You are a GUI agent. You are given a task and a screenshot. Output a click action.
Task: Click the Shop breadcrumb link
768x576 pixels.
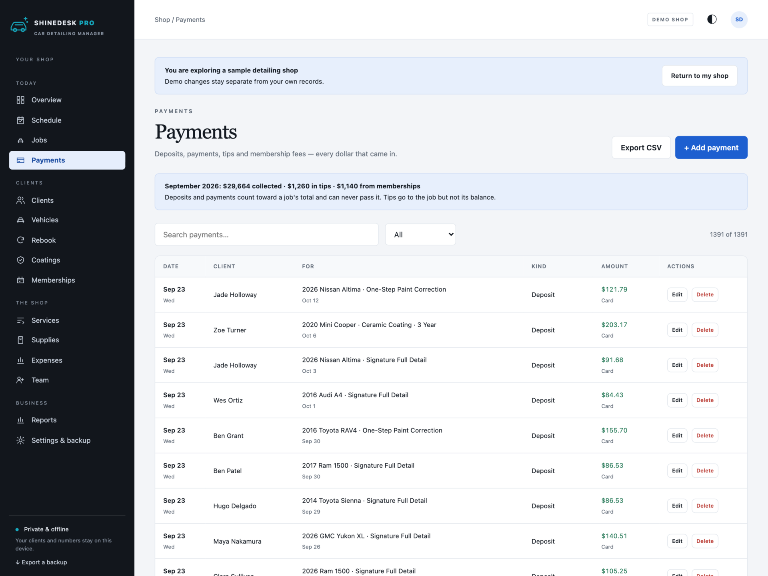(x=162, y=20)
